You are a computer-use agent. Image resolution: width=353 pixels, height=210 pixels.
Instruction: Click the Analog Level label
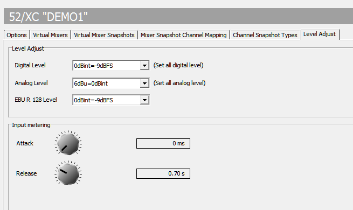coord(31,83)
